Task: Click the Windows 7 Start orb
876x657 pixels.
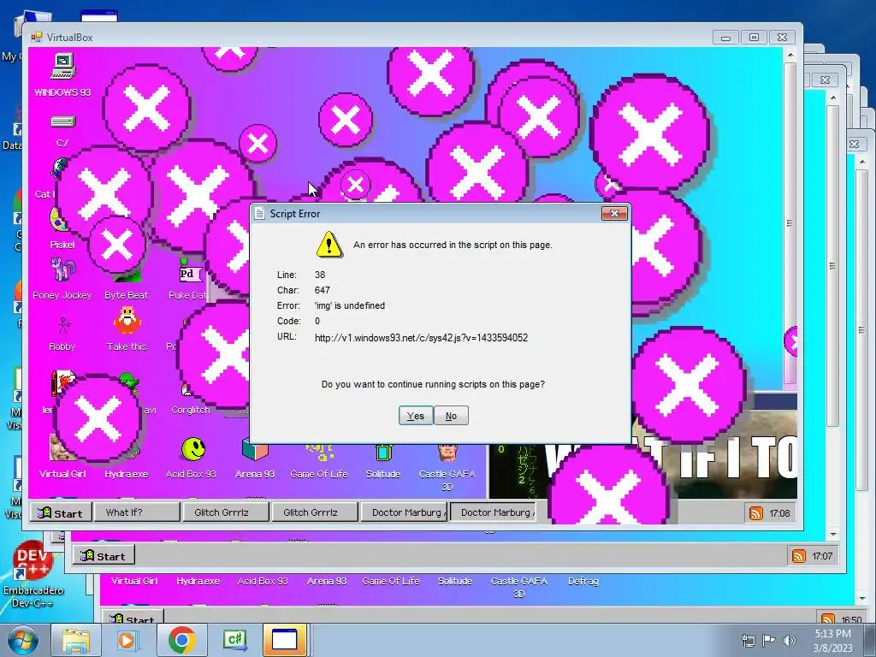Action: (x=22, y=641)
